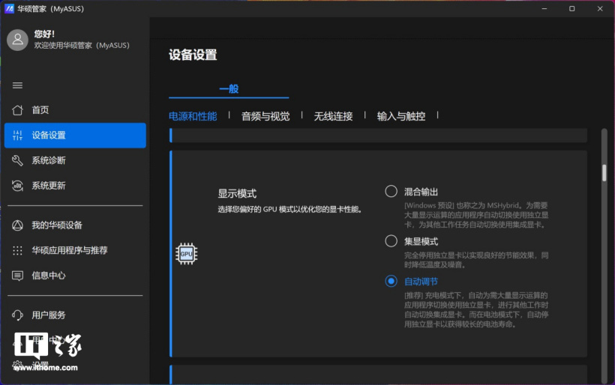615x385 pixels.
Task: Click the vertical scrollbar on the right
Action: [604, 172]
